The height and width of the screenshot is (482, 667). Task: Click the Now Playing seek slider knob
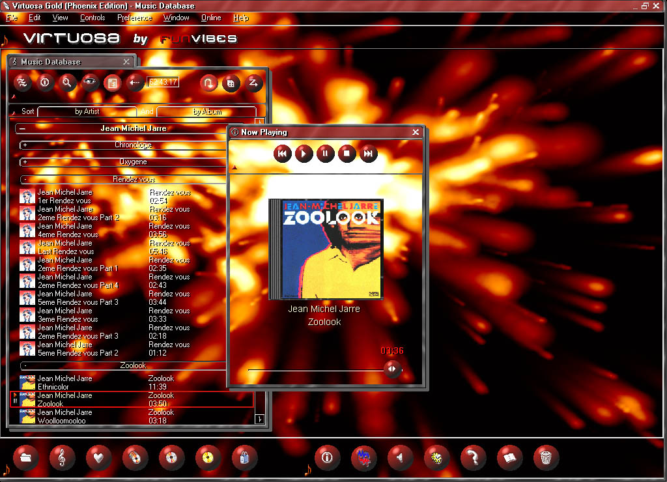click(x=392, y=369)
